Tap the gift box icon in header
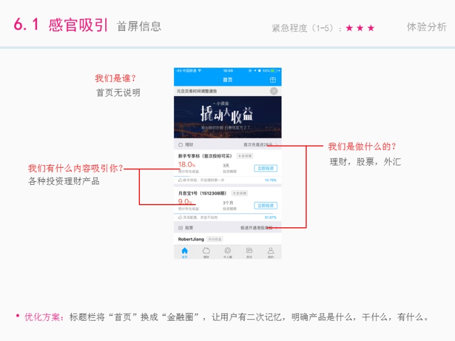 (x=273, y=80)
